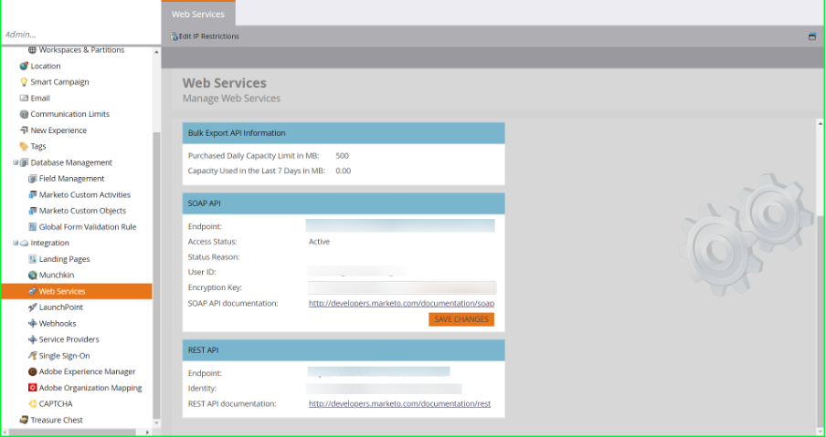
Task: Click the Single Sign-On keys icon
Action: tap(32, 356)
